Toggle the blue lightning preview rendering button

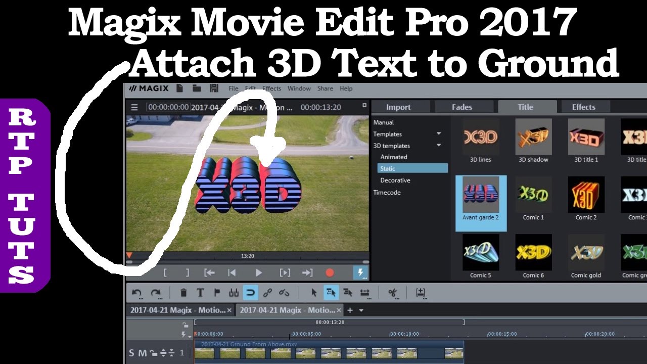[x=361, y=273]
